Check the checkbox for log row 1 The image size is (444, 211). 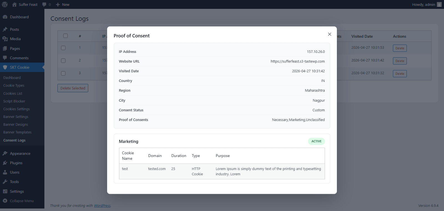click(x=63, y=48)
